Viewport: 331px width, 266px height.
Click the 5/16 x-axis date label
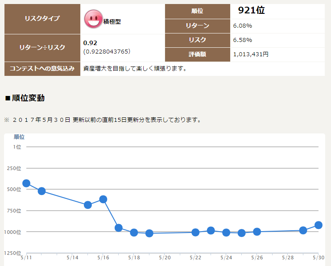103,258
